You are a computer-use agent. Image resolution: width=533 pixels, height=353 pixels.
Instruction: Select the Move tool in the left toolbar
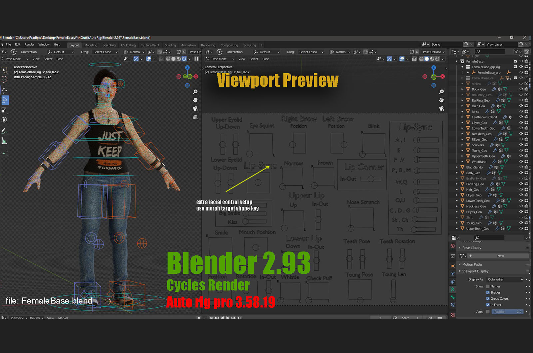pyautogui.click(x=4, y=91)
